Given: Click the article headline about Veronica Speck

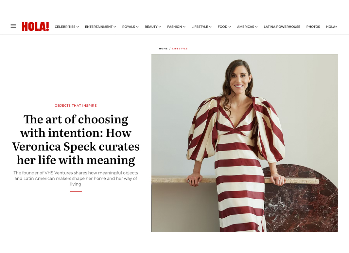Looking at the screenshot, I should click(x=76, y=140).
